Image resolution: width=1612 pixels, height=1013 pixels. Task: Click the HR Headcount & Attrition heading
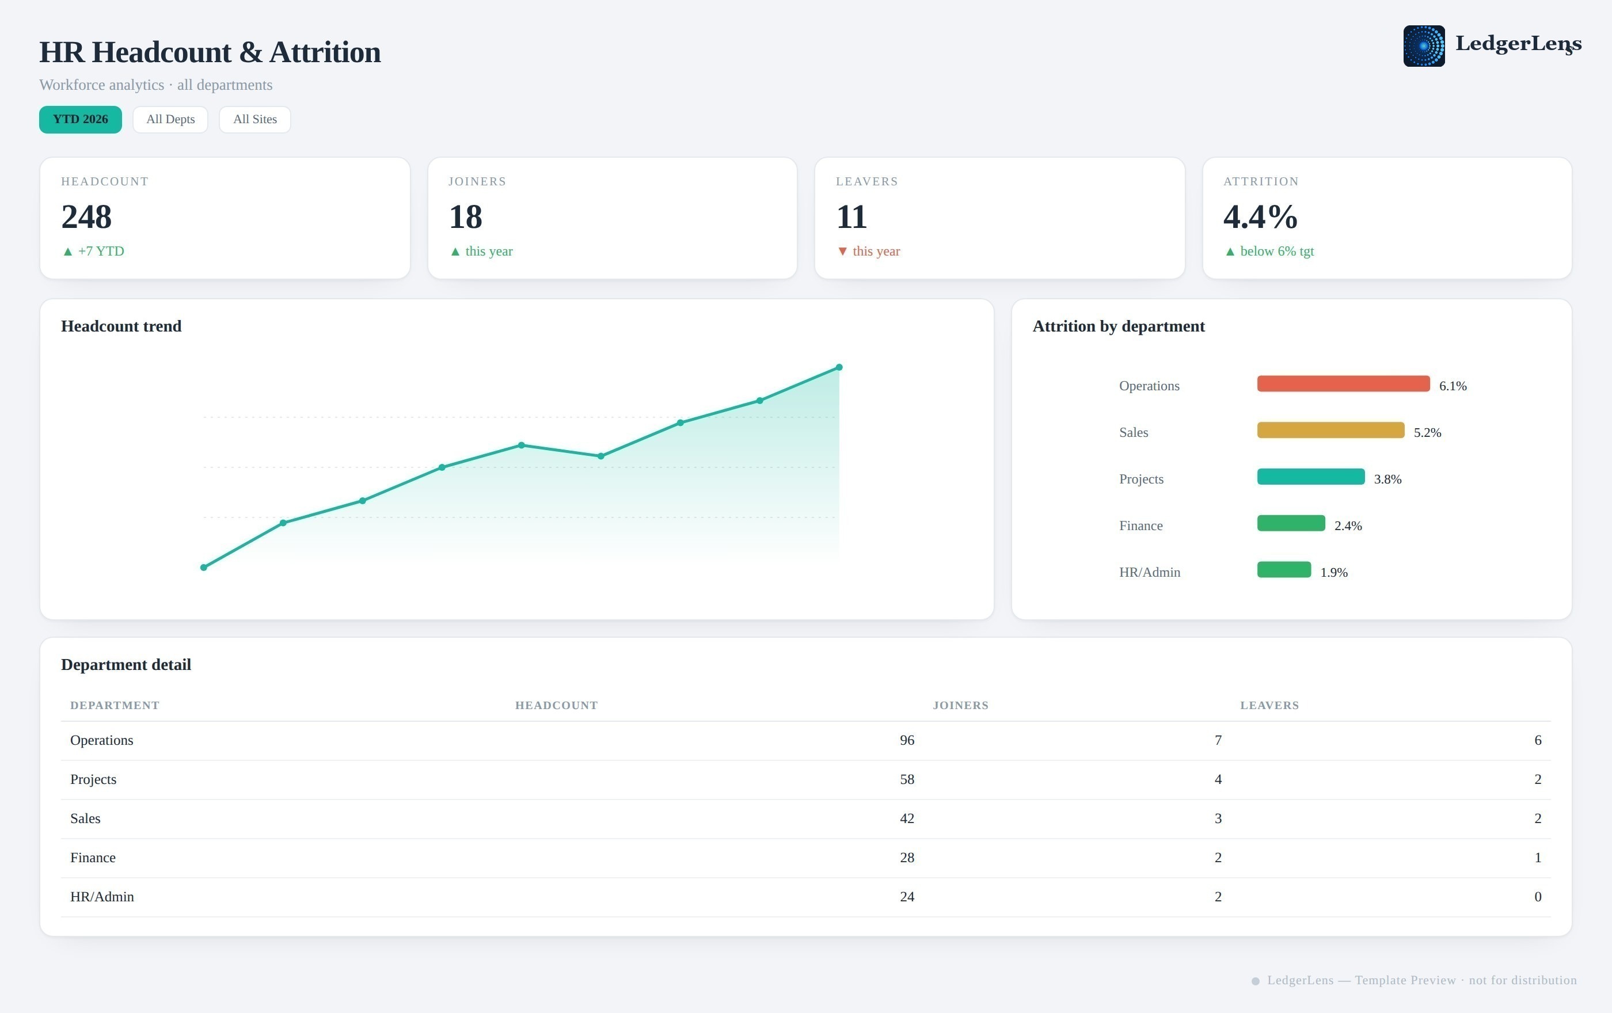(x=210, y=53)
